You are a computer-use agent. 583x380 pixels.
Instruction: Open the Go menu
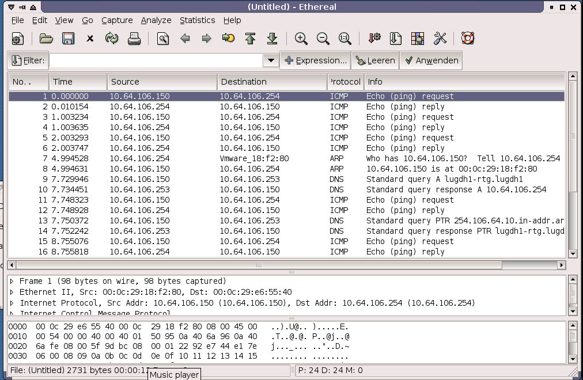coord(88,20)
